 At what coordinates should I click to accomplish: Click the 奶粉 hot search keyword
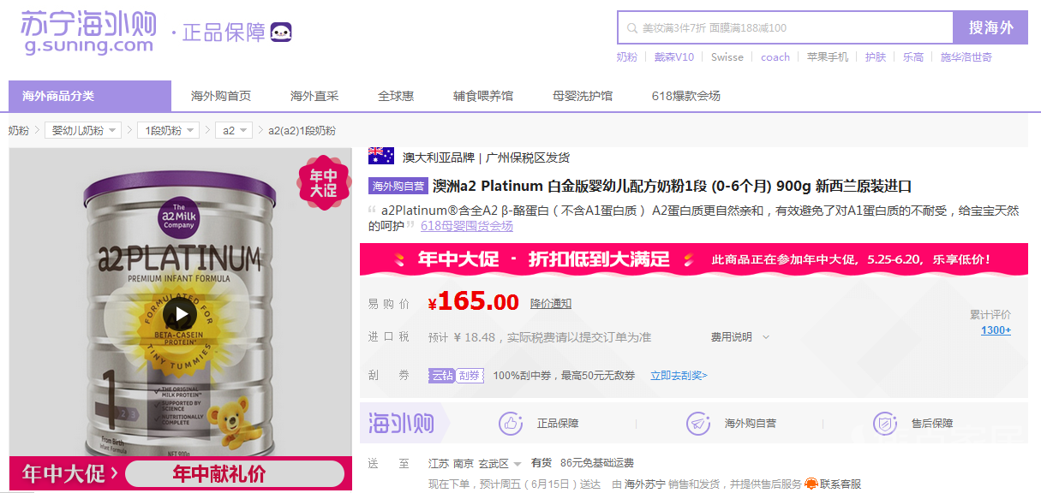(x=627, y=57)
